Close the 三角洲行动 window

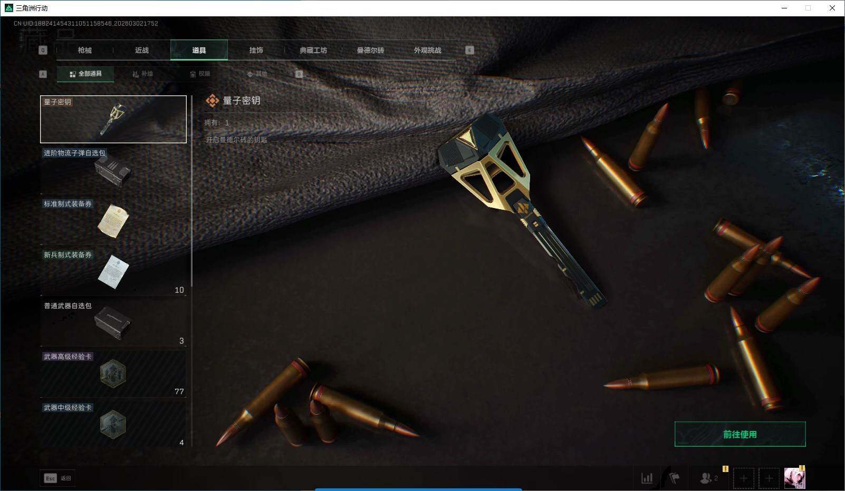pyautogui.click(x=832, y=8)
